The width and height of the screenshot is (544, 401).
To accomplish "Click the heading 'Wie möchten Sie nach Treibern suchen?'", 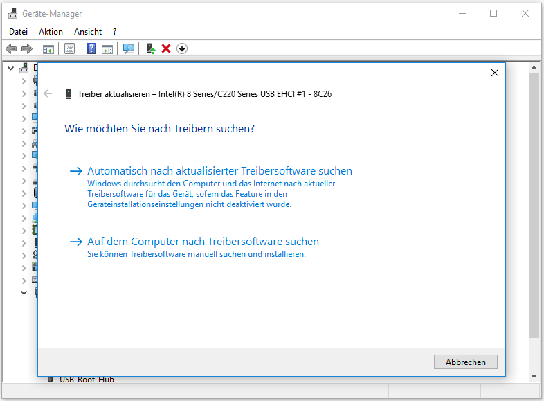I will pos(159,128).
